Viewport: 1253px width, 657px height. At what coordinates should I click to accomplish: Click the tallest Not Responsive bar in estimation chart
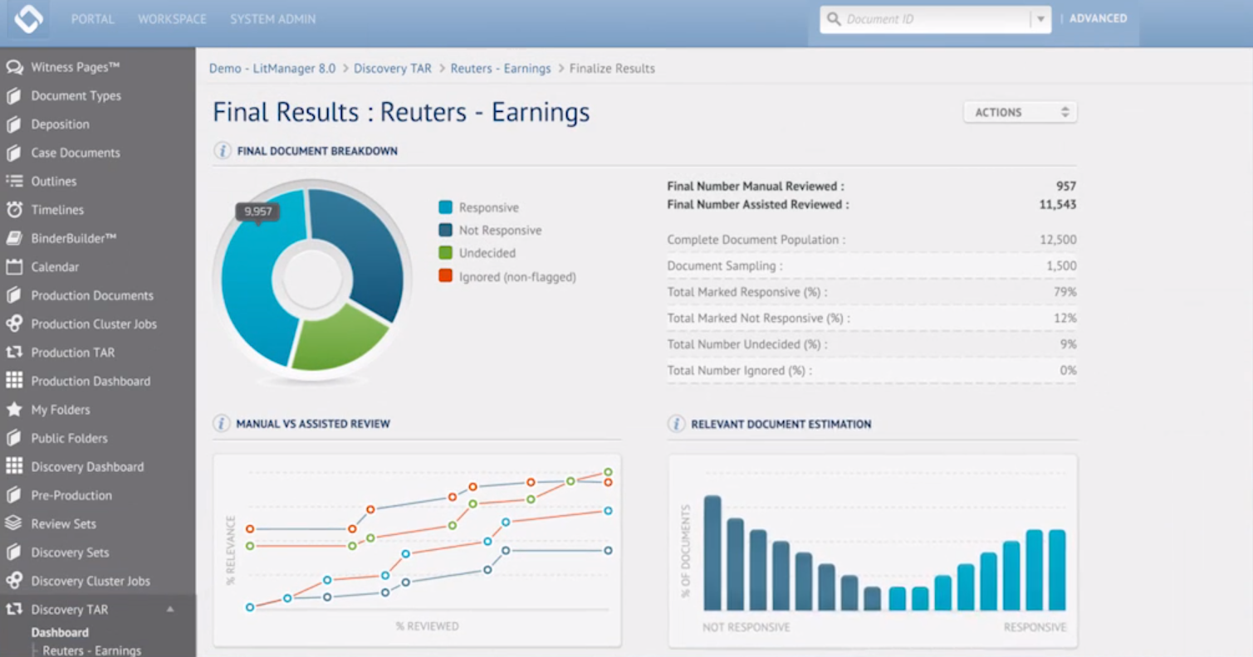point(712,552)
